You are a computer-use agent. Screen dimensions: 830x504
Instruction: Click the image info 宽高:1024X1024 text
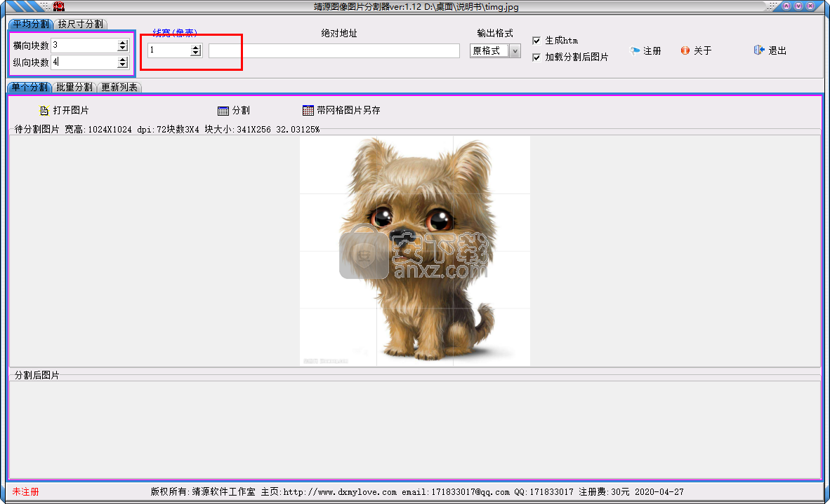98,130
